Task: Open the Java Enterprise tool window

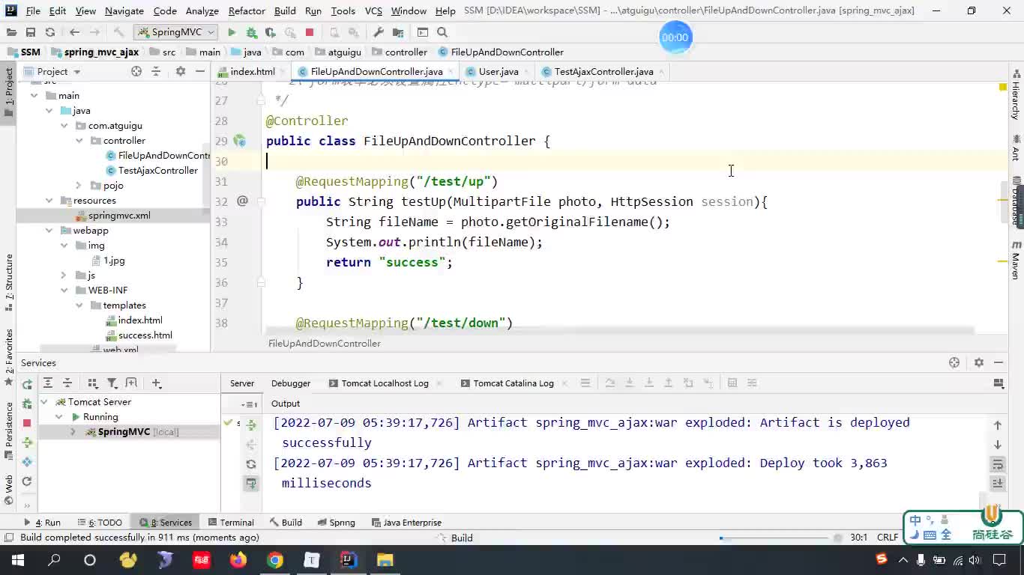Action: point(406,523)
